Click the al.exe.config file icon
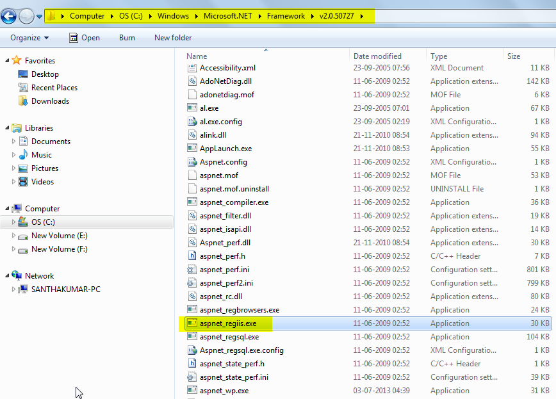556x399 pixels. tap(192, 121)
